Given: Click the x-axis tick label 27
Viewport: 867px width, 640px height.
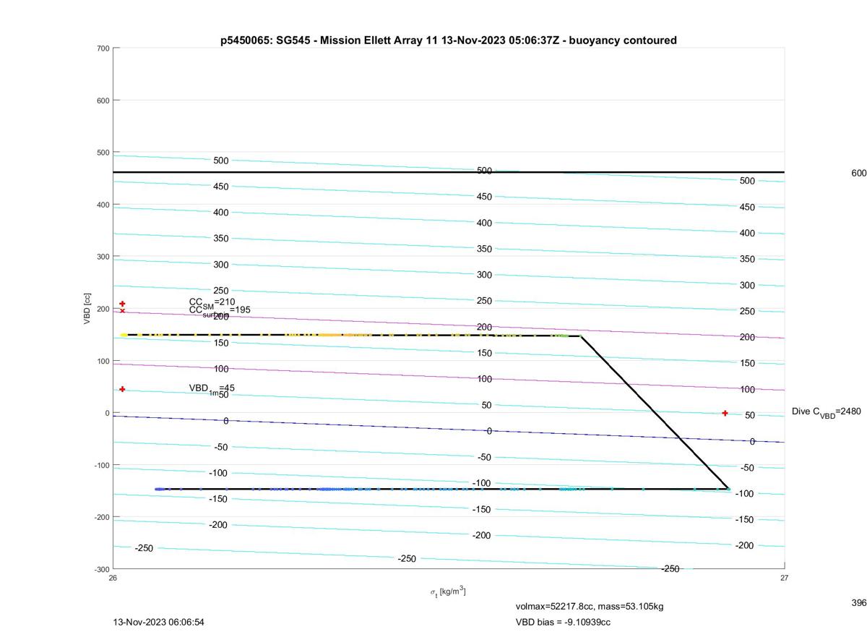Looking at the screenshot, I should 784,578.
